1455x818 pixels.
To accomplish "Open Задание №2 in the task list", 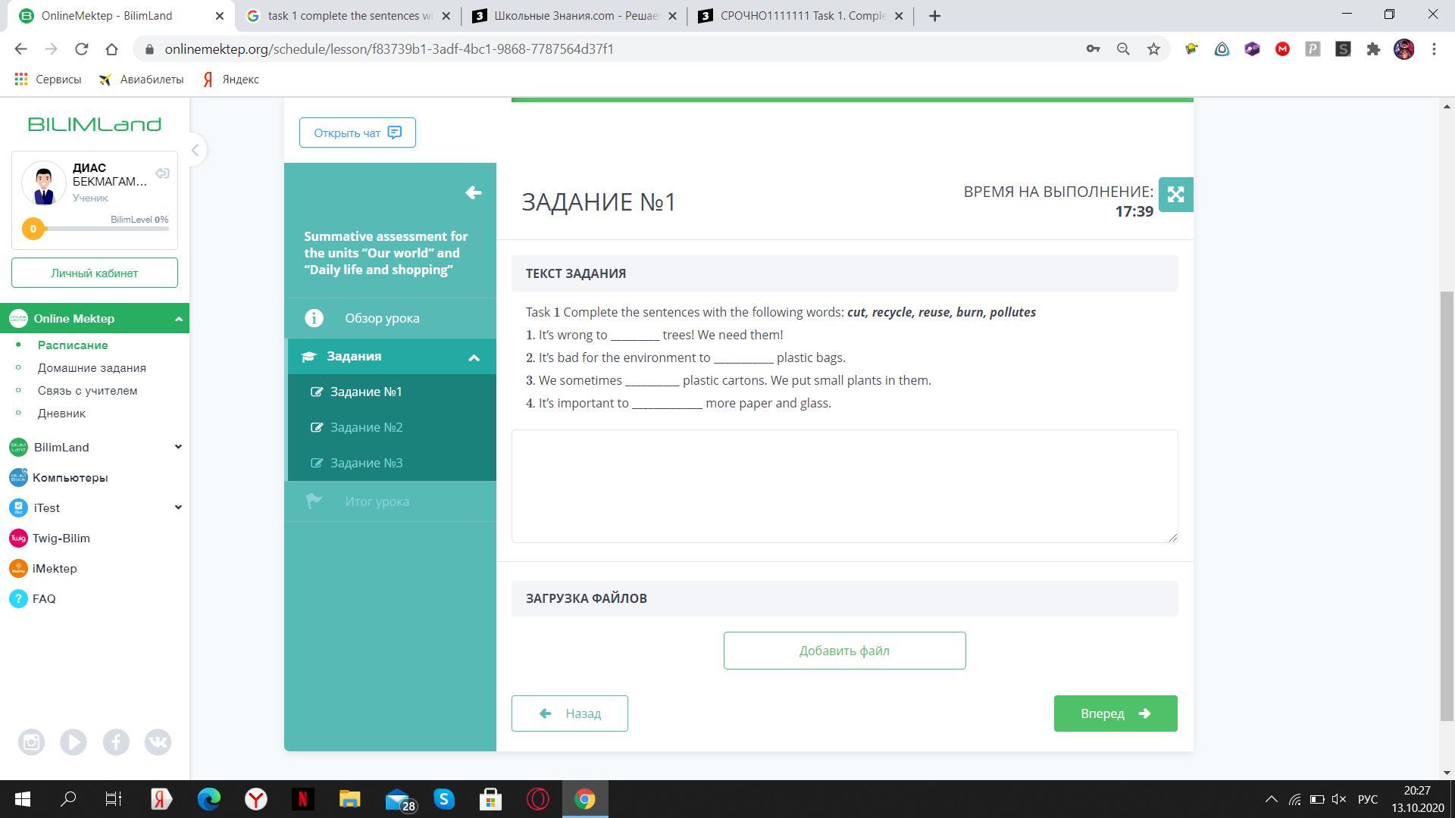I will pos(366,427).
